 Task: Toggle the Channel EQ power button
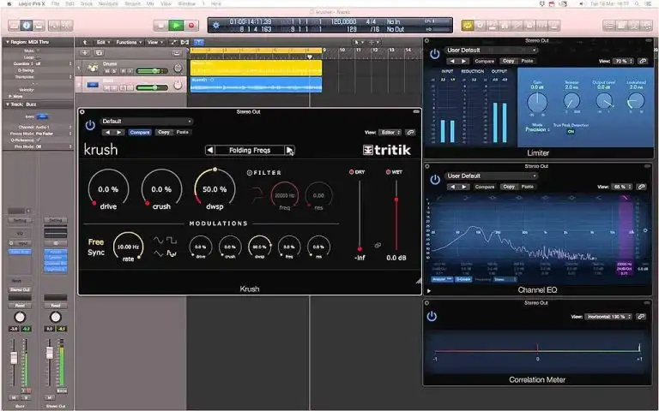coord(434,180)
